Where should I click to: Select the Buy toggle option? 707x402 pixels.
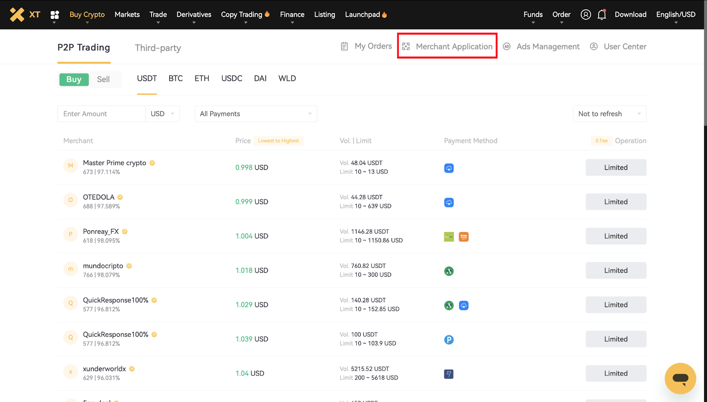[x=74, y=79]
